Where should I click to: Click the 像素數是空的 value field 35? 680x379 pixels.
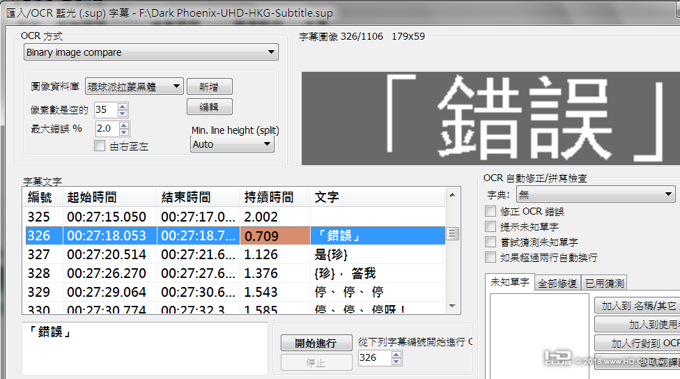pos(105,109)
